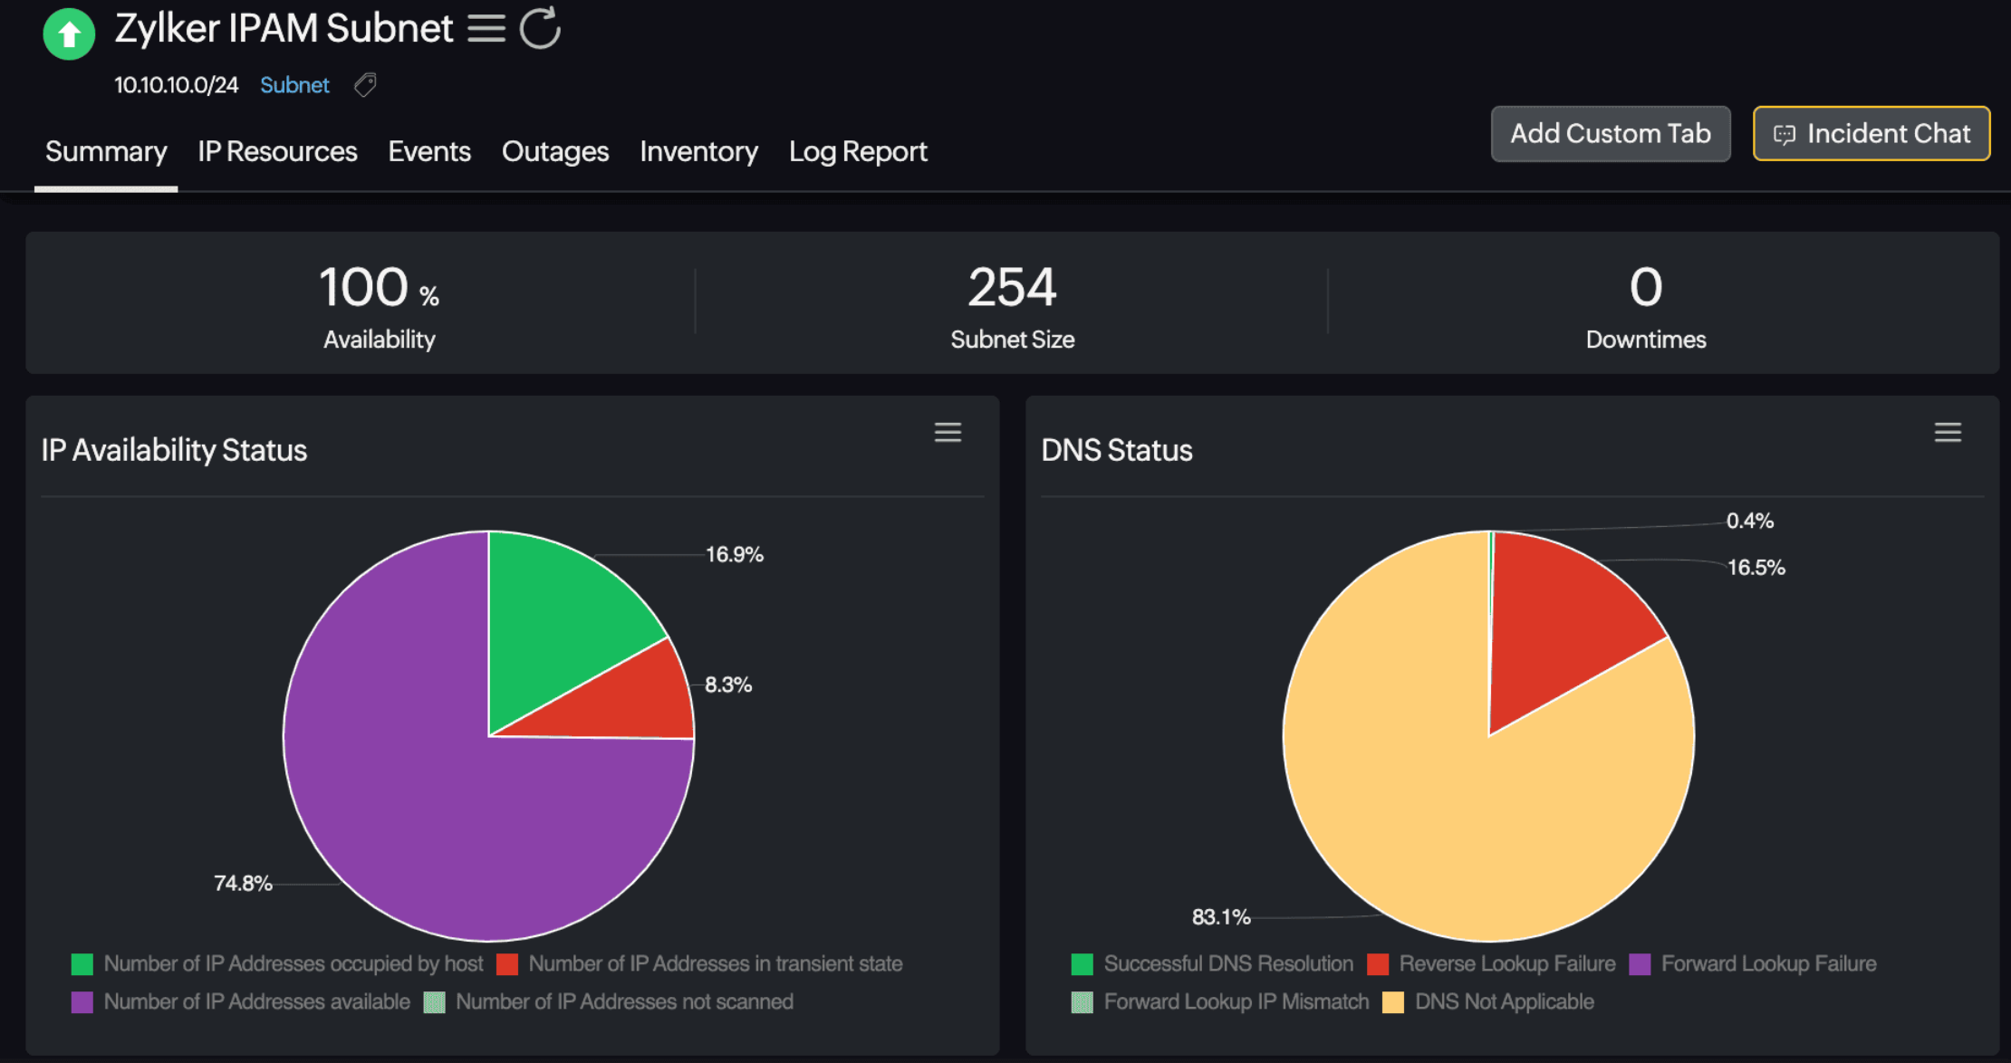Click DNS Not Applicable yellow legend swatch
Screen dimensions: 2011x1063
tap(1393, 1002)
